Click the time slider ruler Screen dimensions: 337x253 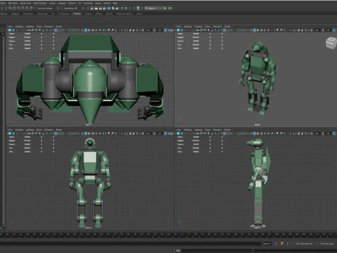168,235
